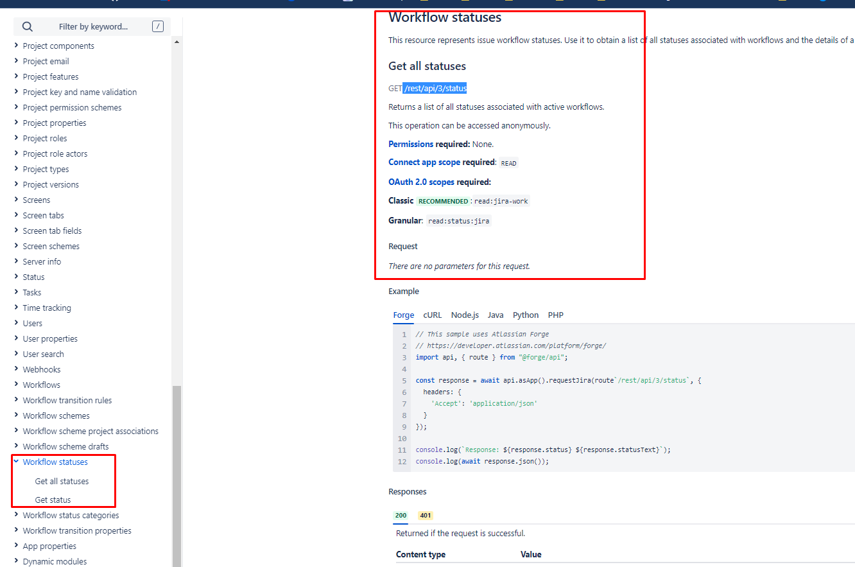Expand the Project components section chevron

point(16,46)
